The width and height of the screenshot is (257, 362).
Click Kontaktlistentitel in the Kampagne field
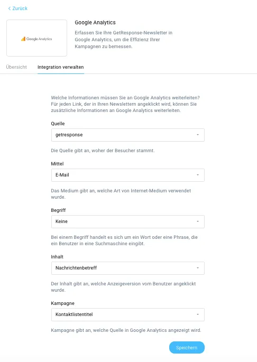click(74, 314)
